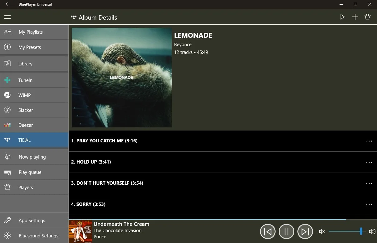Select the WiMP service

34,95
